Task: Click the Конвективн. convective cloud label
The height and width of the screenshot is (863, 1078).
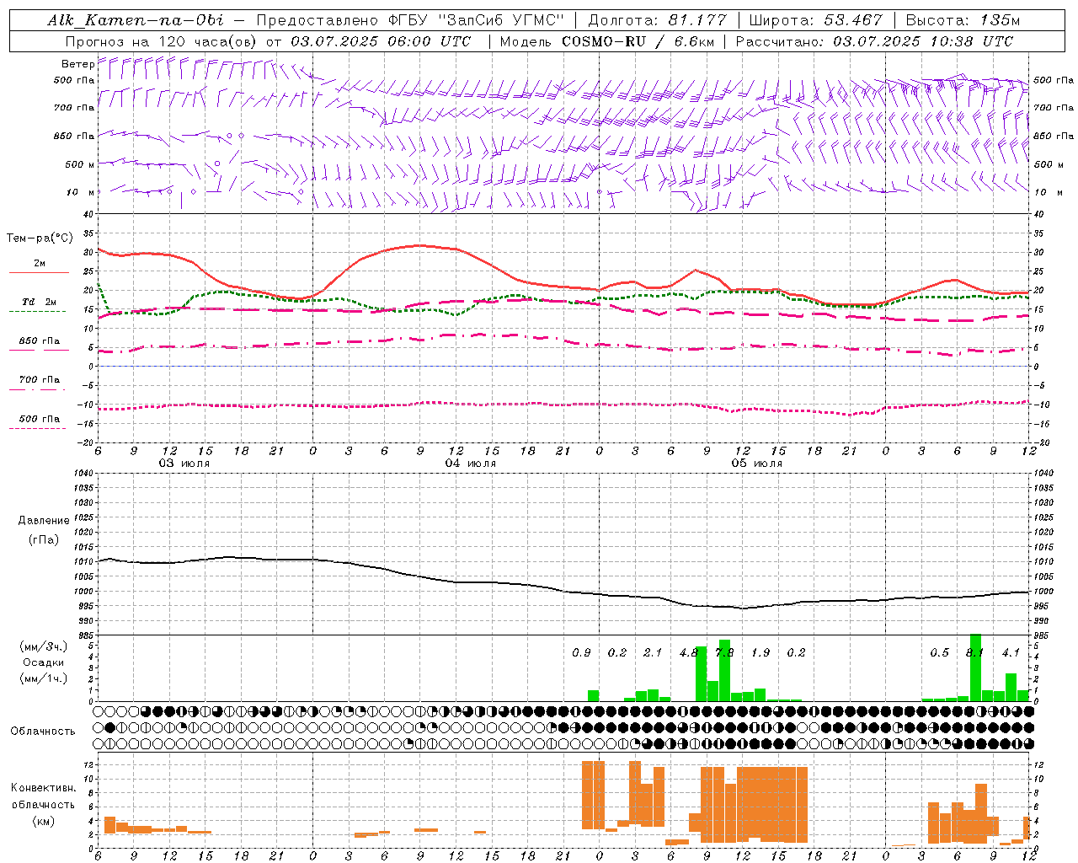Action: pos(43,788)
